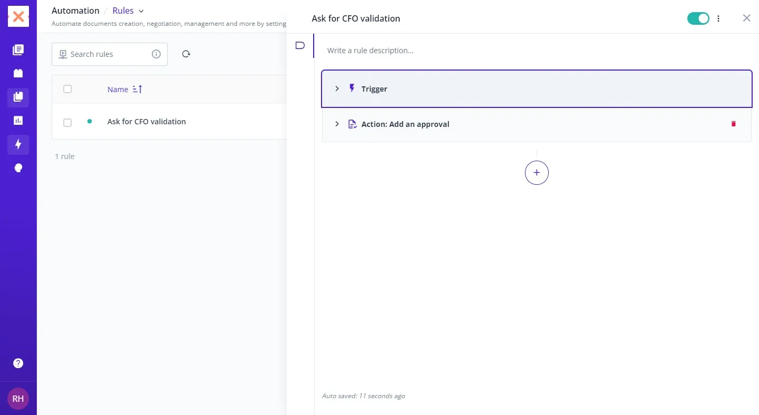Delete the Add an approval action

733,124
